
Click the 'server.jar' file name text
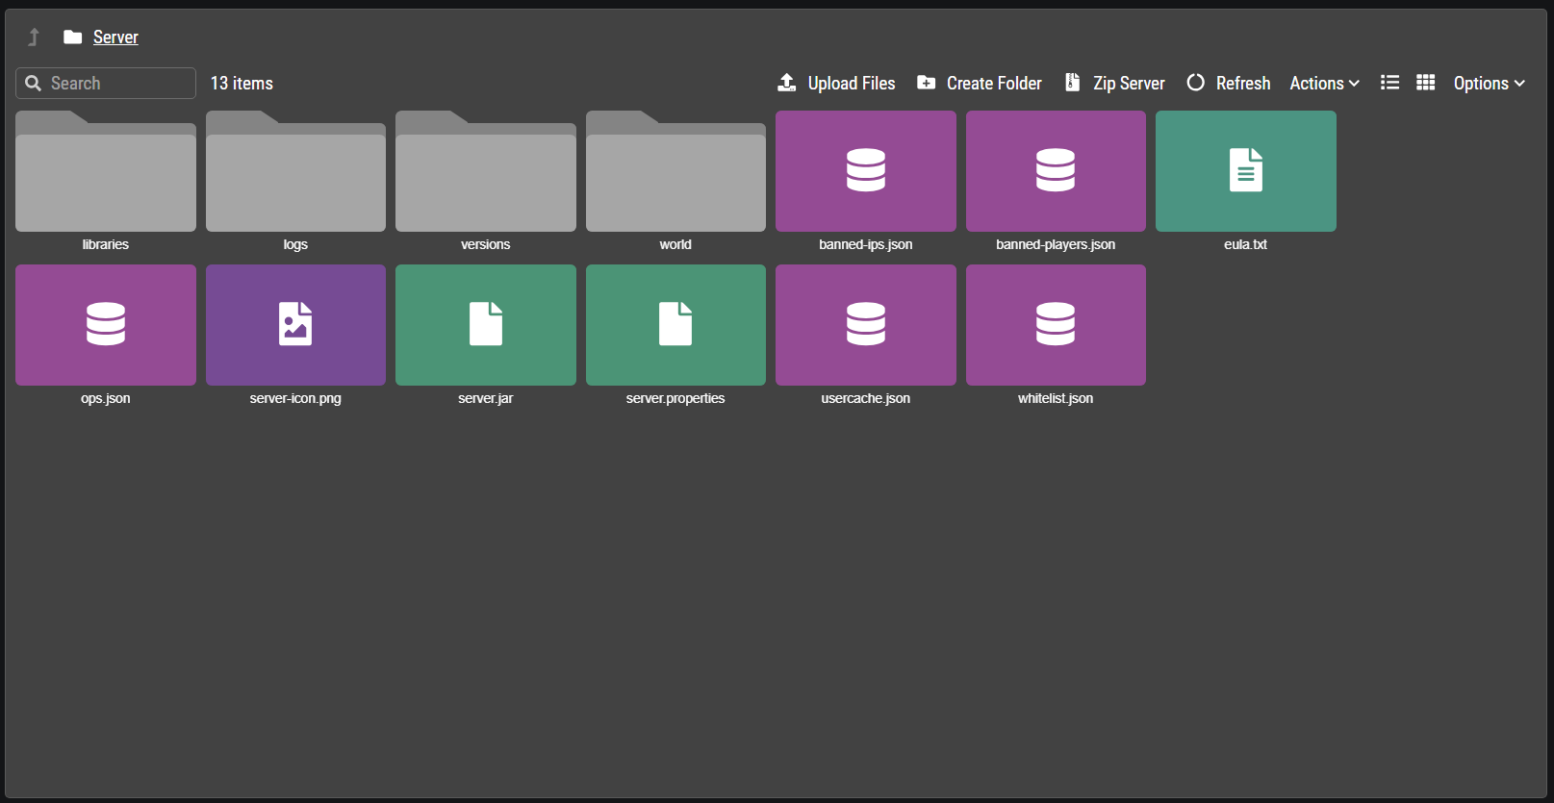(486, 398)
